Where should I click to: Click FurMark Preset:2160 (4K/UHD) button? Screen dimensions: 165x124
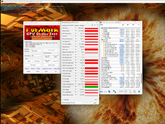(x=47, y=56)
